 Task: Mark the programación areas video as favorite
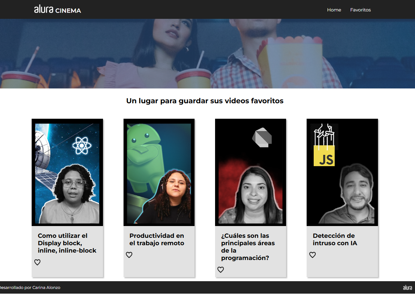coord(220,270)
